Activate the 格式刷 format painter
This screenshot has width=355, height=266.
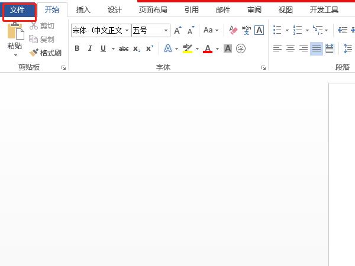(x=46, y=53)
